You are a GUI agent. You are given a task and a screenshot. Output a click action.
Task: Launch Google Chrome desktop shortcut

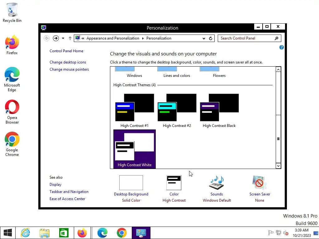tap(12, 144)
